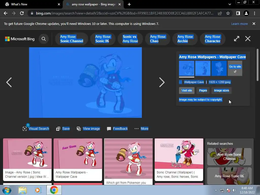Viewport: 260px width, 195px height.
Task: Open related search Amy Rose Sonic Channel
Action: (229, 156)
